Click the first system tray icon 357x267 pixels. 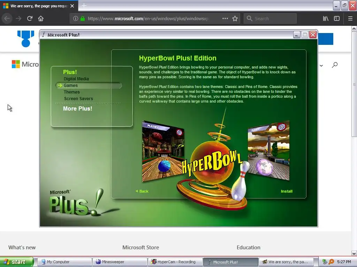[325, 262]
